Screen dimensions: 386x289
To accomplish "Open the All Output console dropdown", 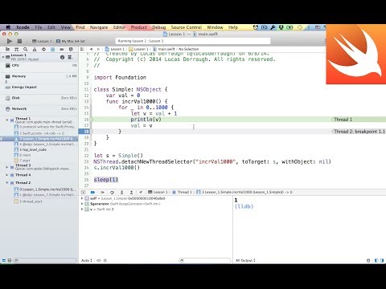I will point(245,260).
